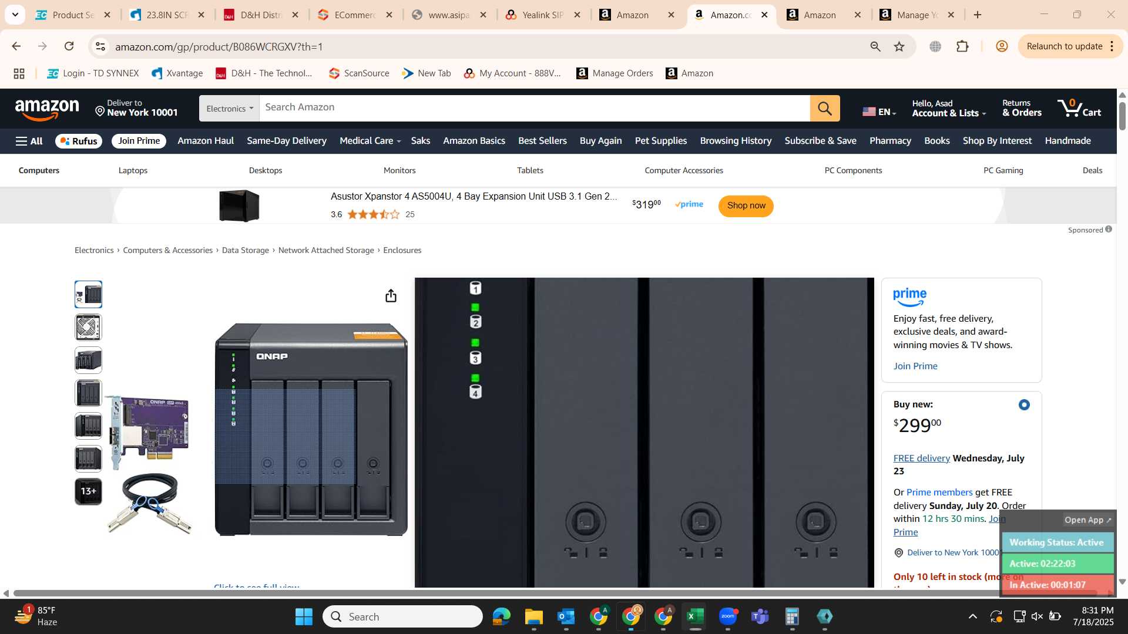The width and height of the screenshot is (1128, 634).
Task: Open the Manage Orders bookmark
Action: point(615,73)
